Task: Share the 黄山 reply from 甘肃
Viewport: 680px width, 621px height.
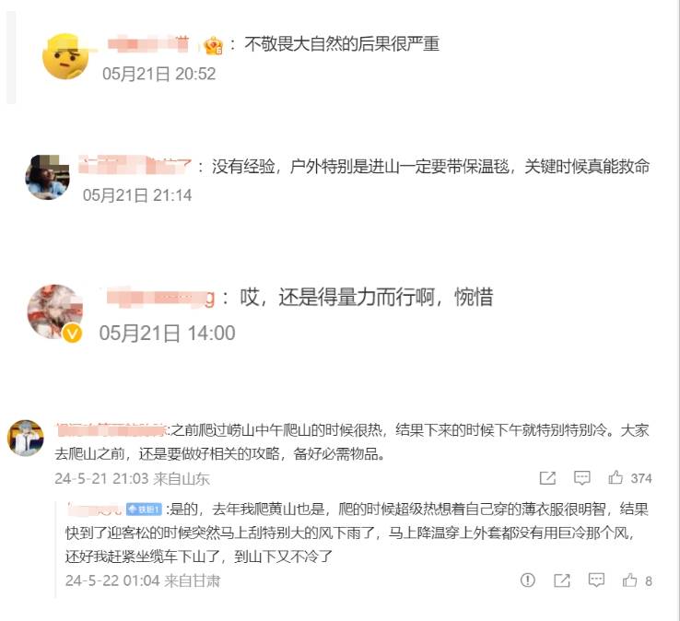Action: [562, 580]
